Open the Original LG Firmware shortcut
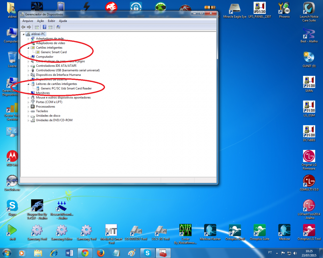The image size is (323, 258). point(309,157)
